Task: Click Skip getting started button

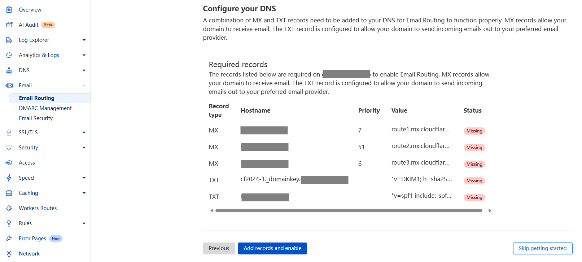Action: point(542,248)
